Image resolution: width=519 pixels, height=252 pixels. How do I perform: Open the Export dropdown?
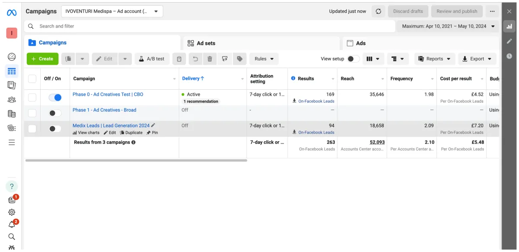coord(477,59)
